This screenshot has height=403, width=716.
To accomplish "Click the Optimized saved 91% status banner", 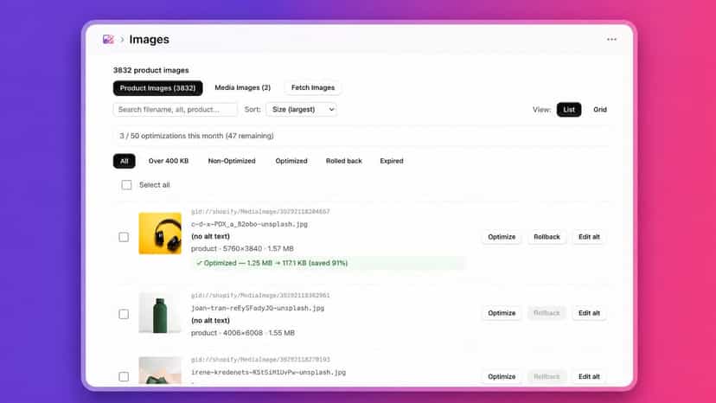I will pos(329,263).
